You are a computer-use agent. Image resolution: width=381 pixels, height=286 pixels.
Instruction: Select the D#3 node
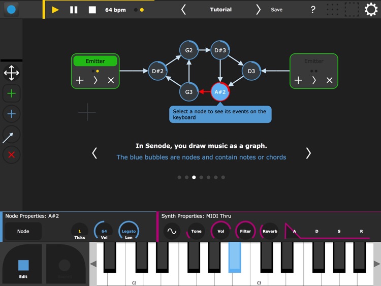click(x=220, y=50)
